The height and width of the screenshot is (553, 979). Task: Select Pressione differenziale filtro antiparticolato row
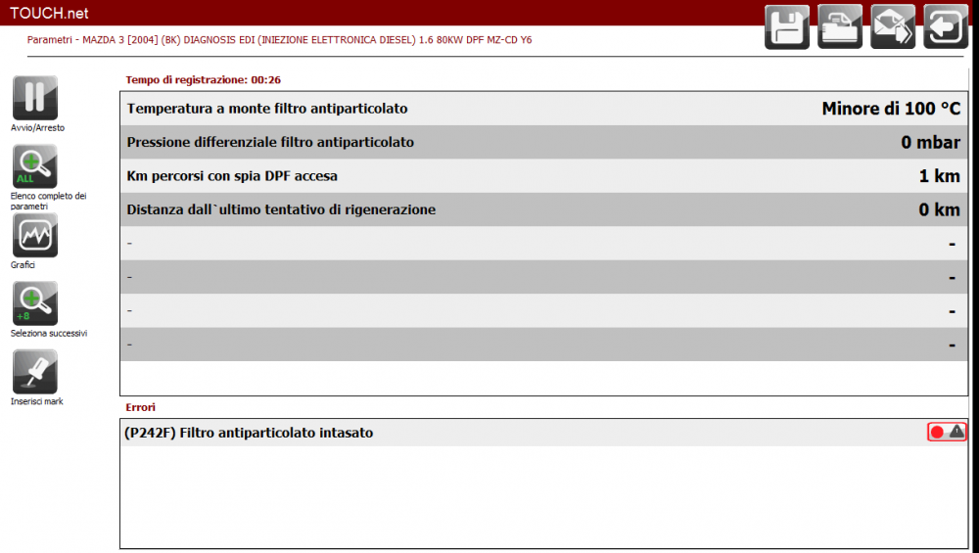(270, 143)
